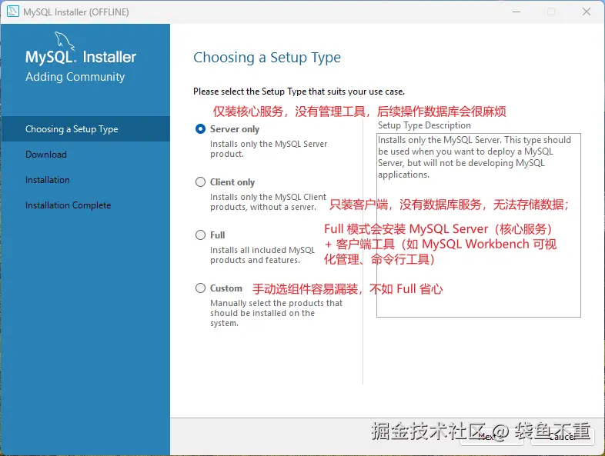
Task: Click inside the Setup Type Description box
Action: 479,225
